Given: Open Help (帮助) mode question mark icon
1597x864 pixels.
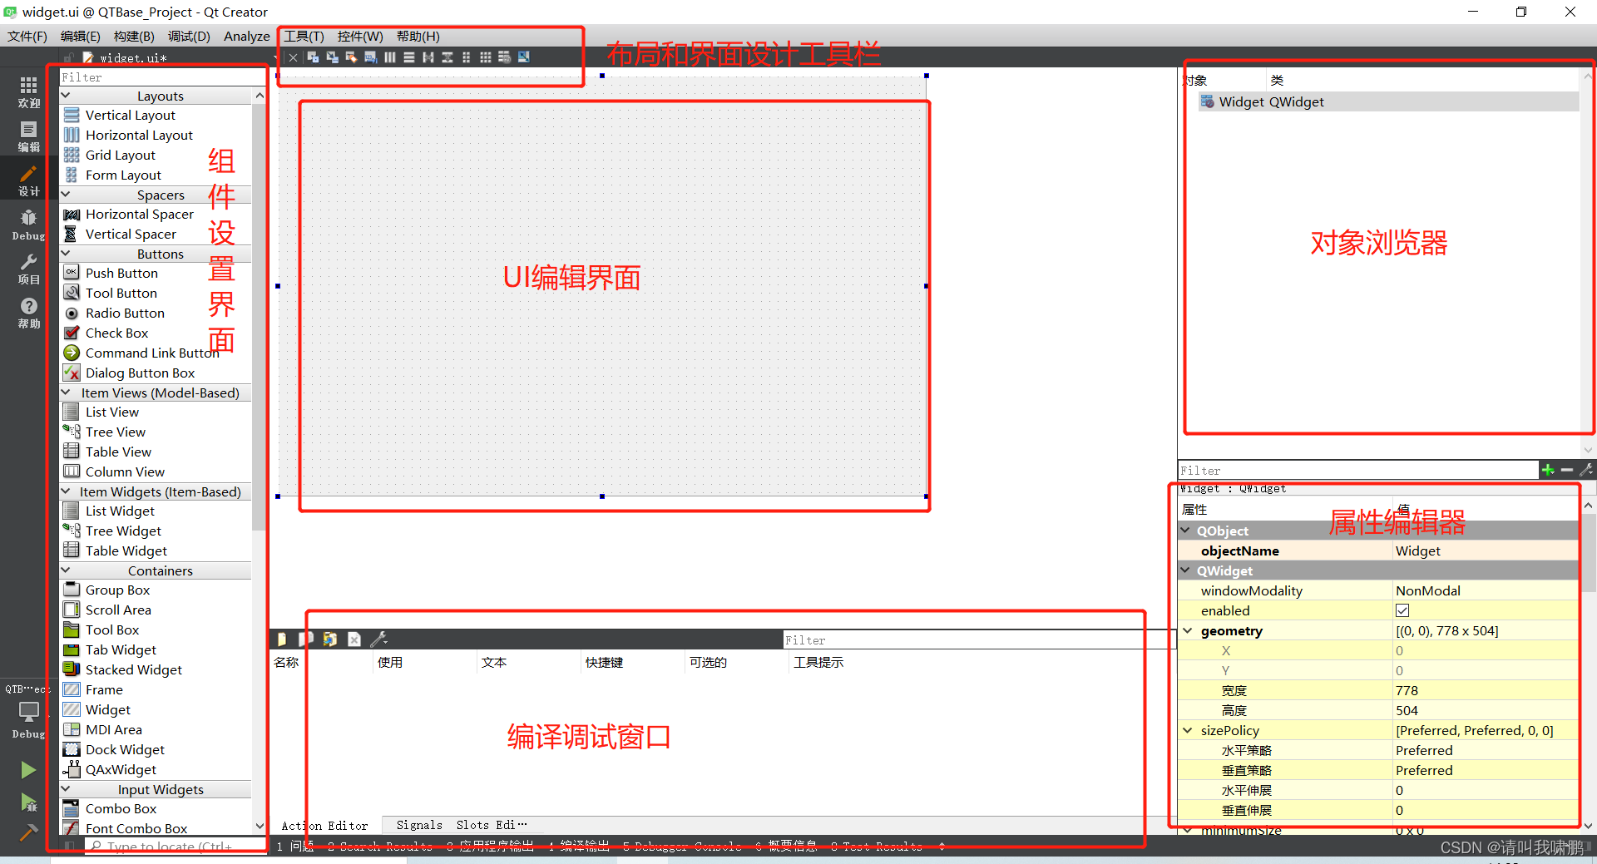Looking at the screenshot, I should [28, 313].
